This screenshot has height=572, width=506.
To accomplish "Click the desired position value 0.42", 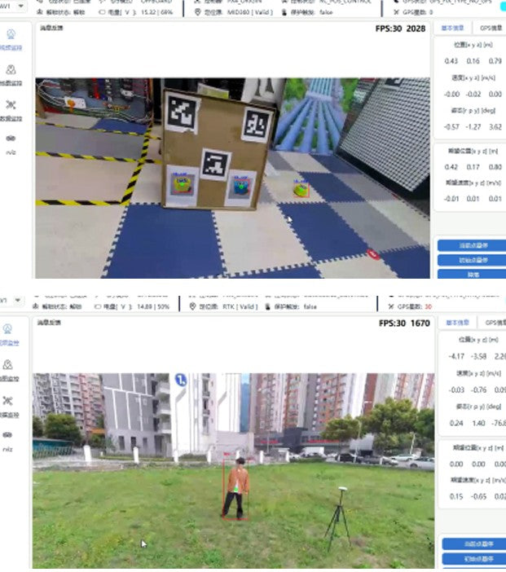I will pyautogui.click(x=451, y=167).
